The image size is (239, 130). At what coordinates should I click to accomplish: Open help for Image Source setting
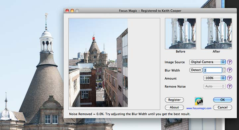230,62
